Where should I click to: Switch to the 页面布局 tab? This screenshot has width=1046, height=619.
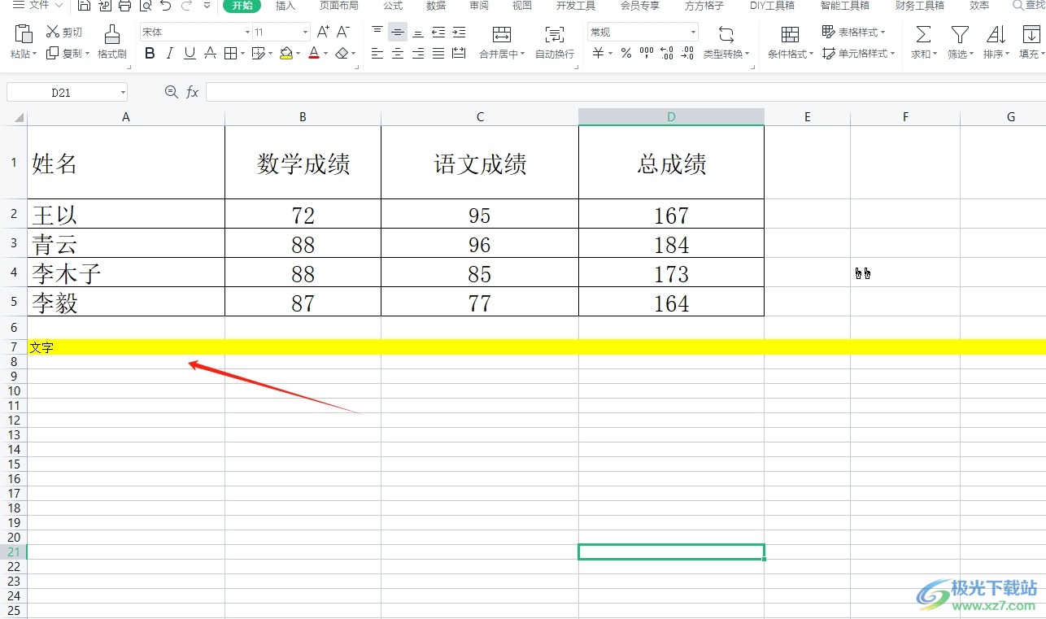click(x=338, y=6)
